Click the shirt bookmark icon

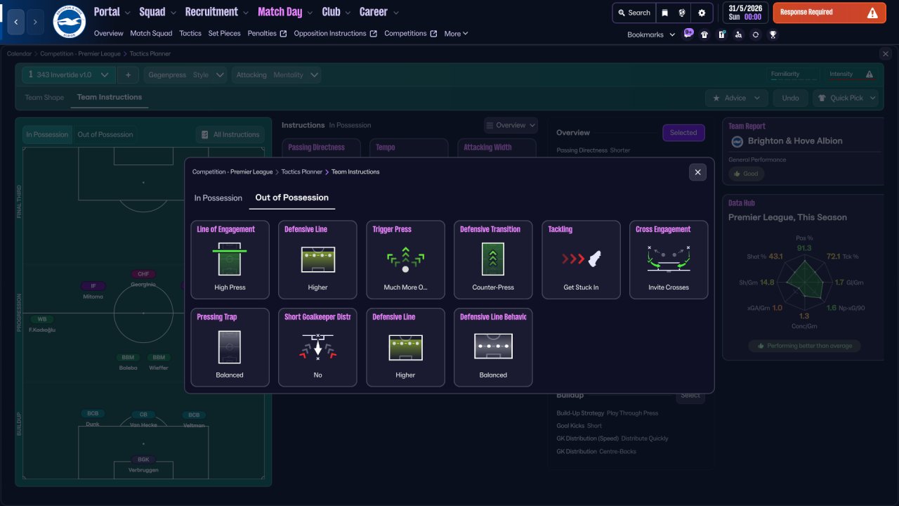(x=704, y=34)
